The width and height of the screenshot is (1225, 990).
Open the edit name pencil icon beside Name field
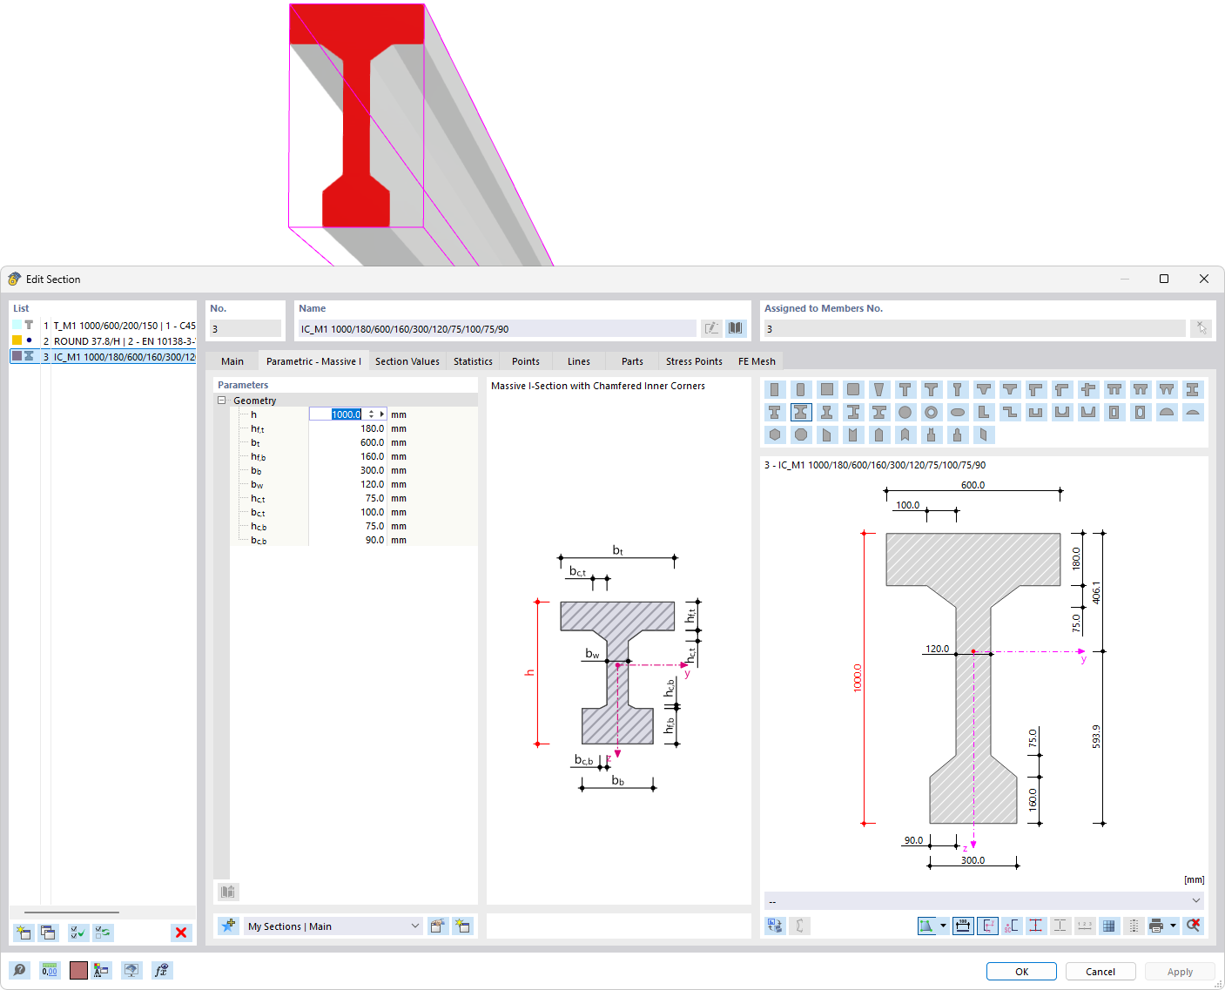pos(712,328)
